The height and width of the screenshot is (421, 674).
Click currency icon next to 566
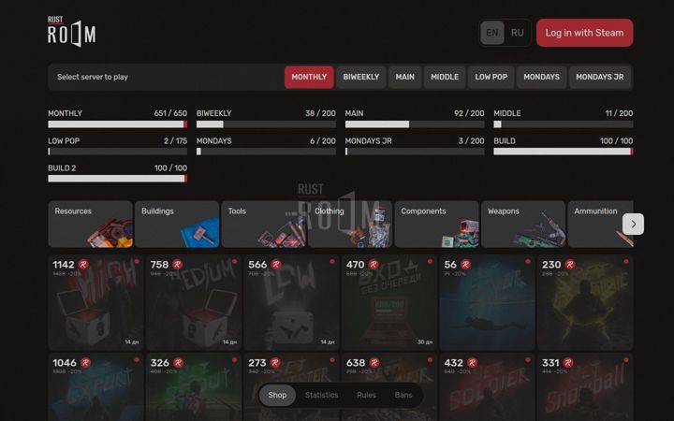pyautogui.click(x=276, y=265)
